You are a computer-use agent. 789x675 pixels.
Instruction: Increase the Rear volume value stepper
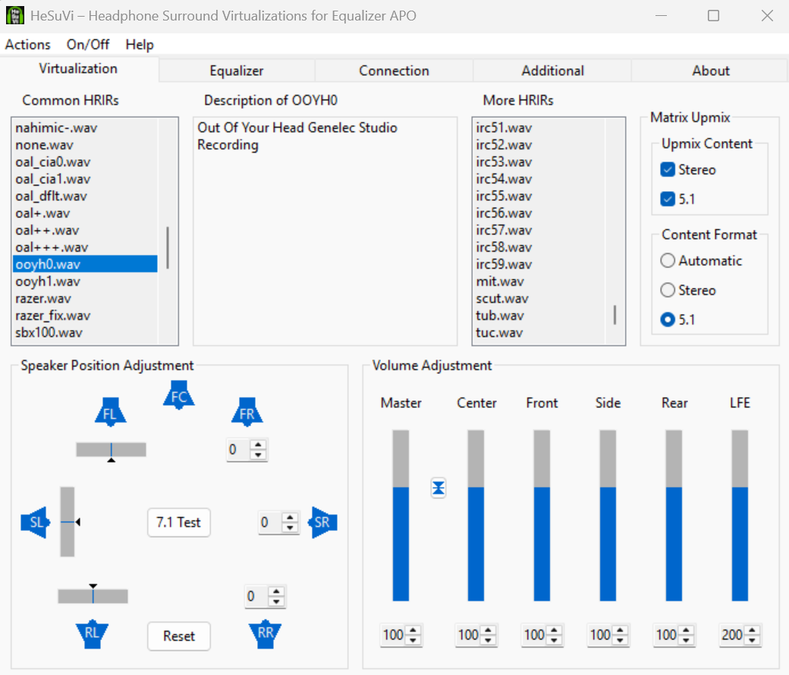686,630
